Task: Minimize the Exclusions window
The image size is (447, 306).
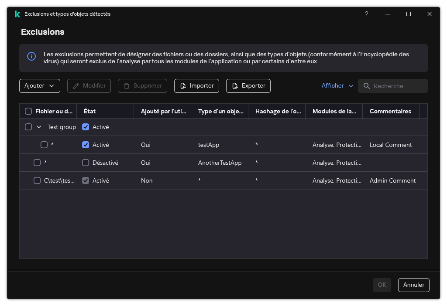Action: click(x=388, y=14)
